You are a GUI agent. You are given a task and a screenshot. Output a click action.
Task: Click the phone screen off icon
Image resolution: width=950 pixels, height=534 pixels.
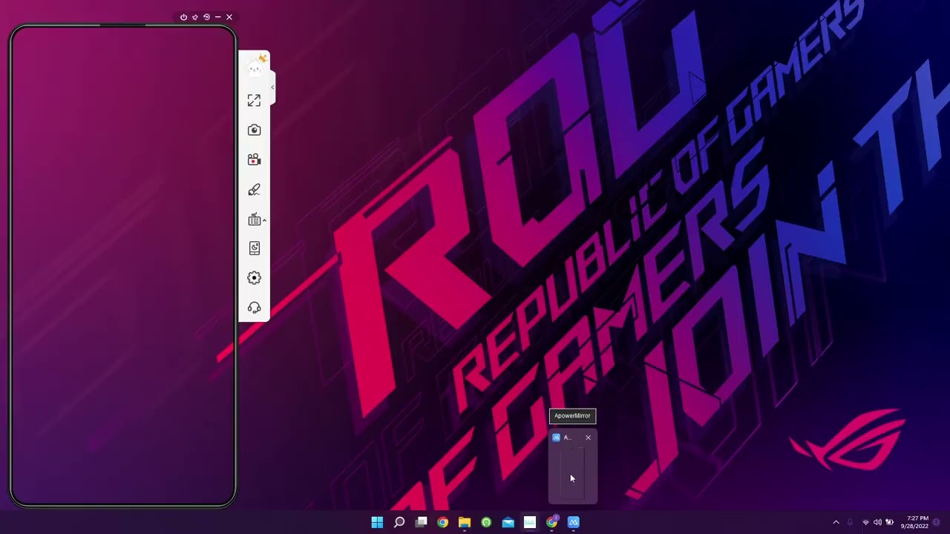point(254,248)
